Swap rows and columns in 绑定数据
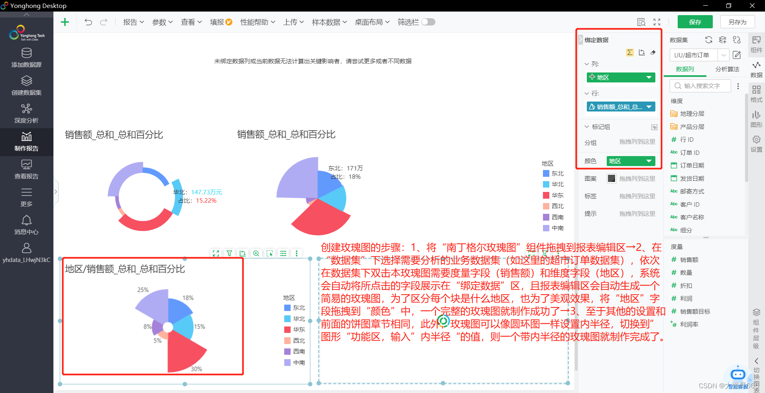 [641, 53]
